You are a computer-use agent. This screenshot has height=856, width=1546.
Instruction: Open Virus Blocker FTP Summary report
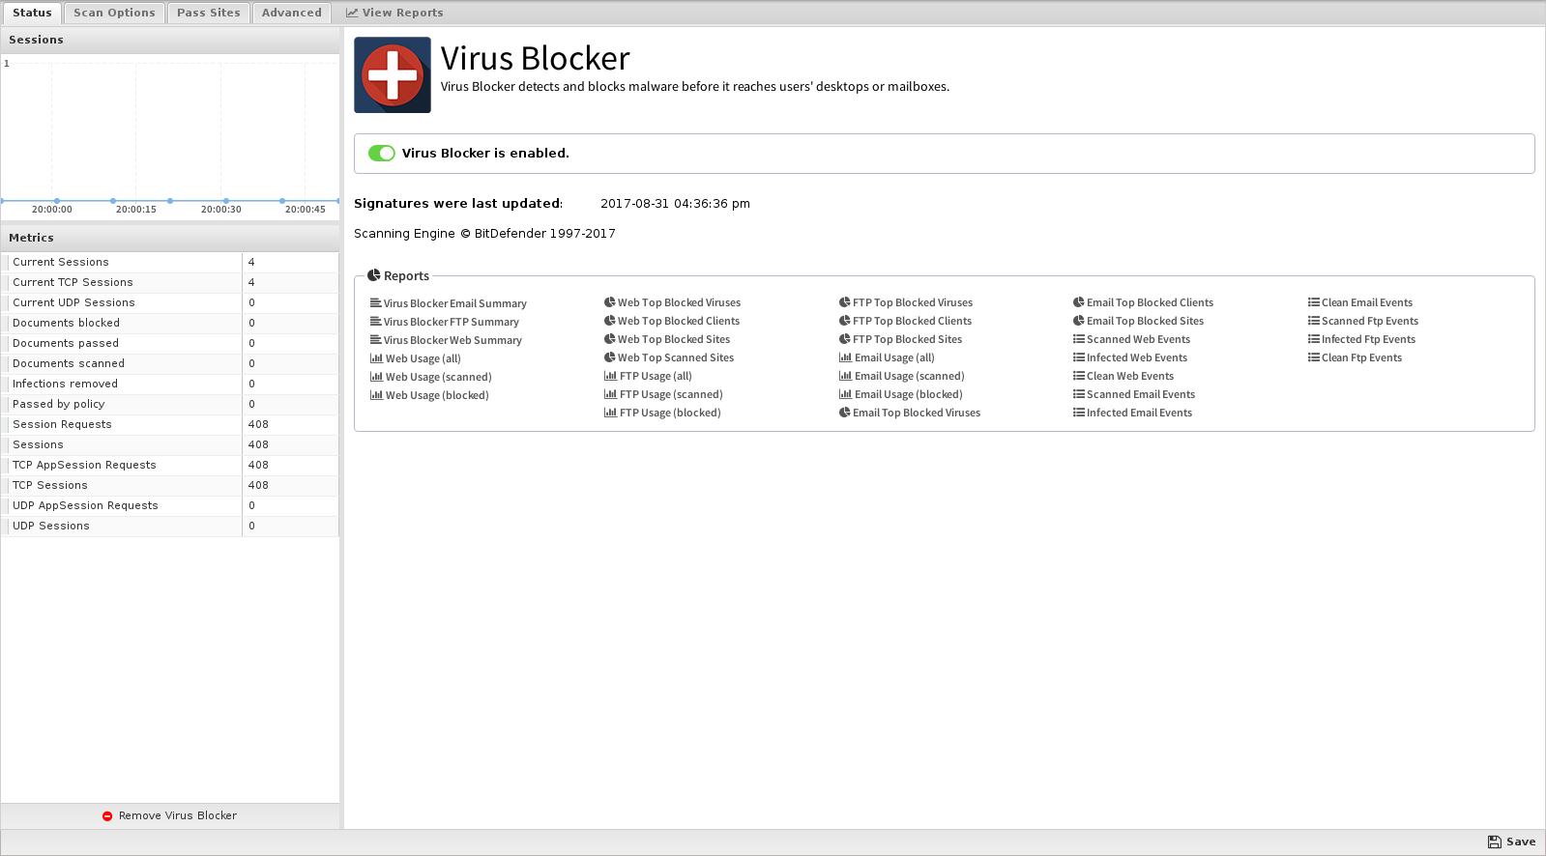[x=445, y=322]
